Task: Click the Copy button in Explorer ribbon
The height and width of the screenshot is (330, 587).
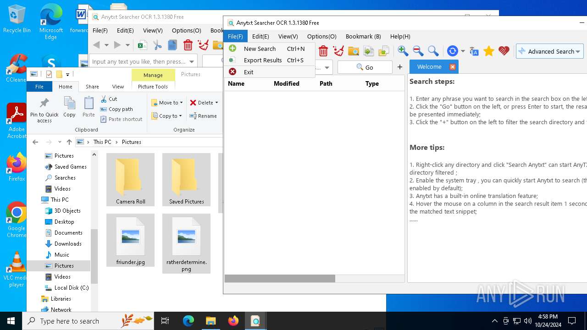Action: pos(69,107)
